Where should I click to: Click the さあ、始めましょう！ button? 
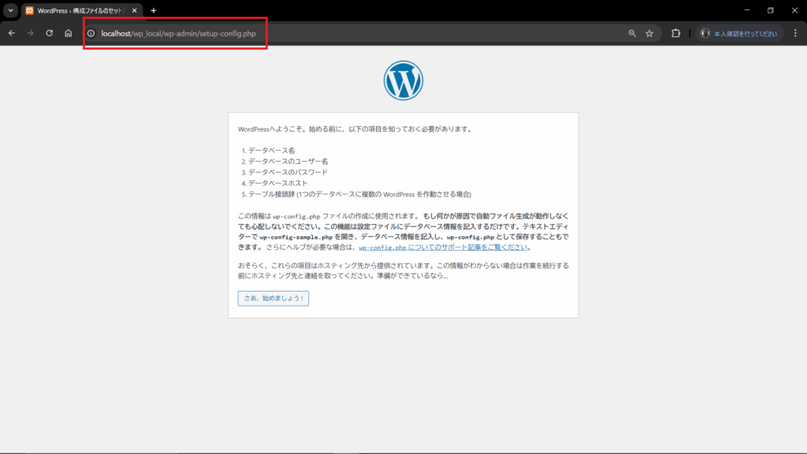[273, 298]
